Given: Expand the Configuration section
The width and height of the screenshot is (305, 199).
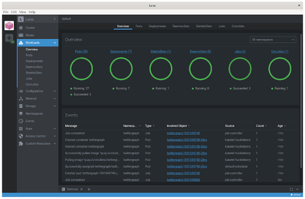Looking at the screenshot, I should (x=55, y=91).
